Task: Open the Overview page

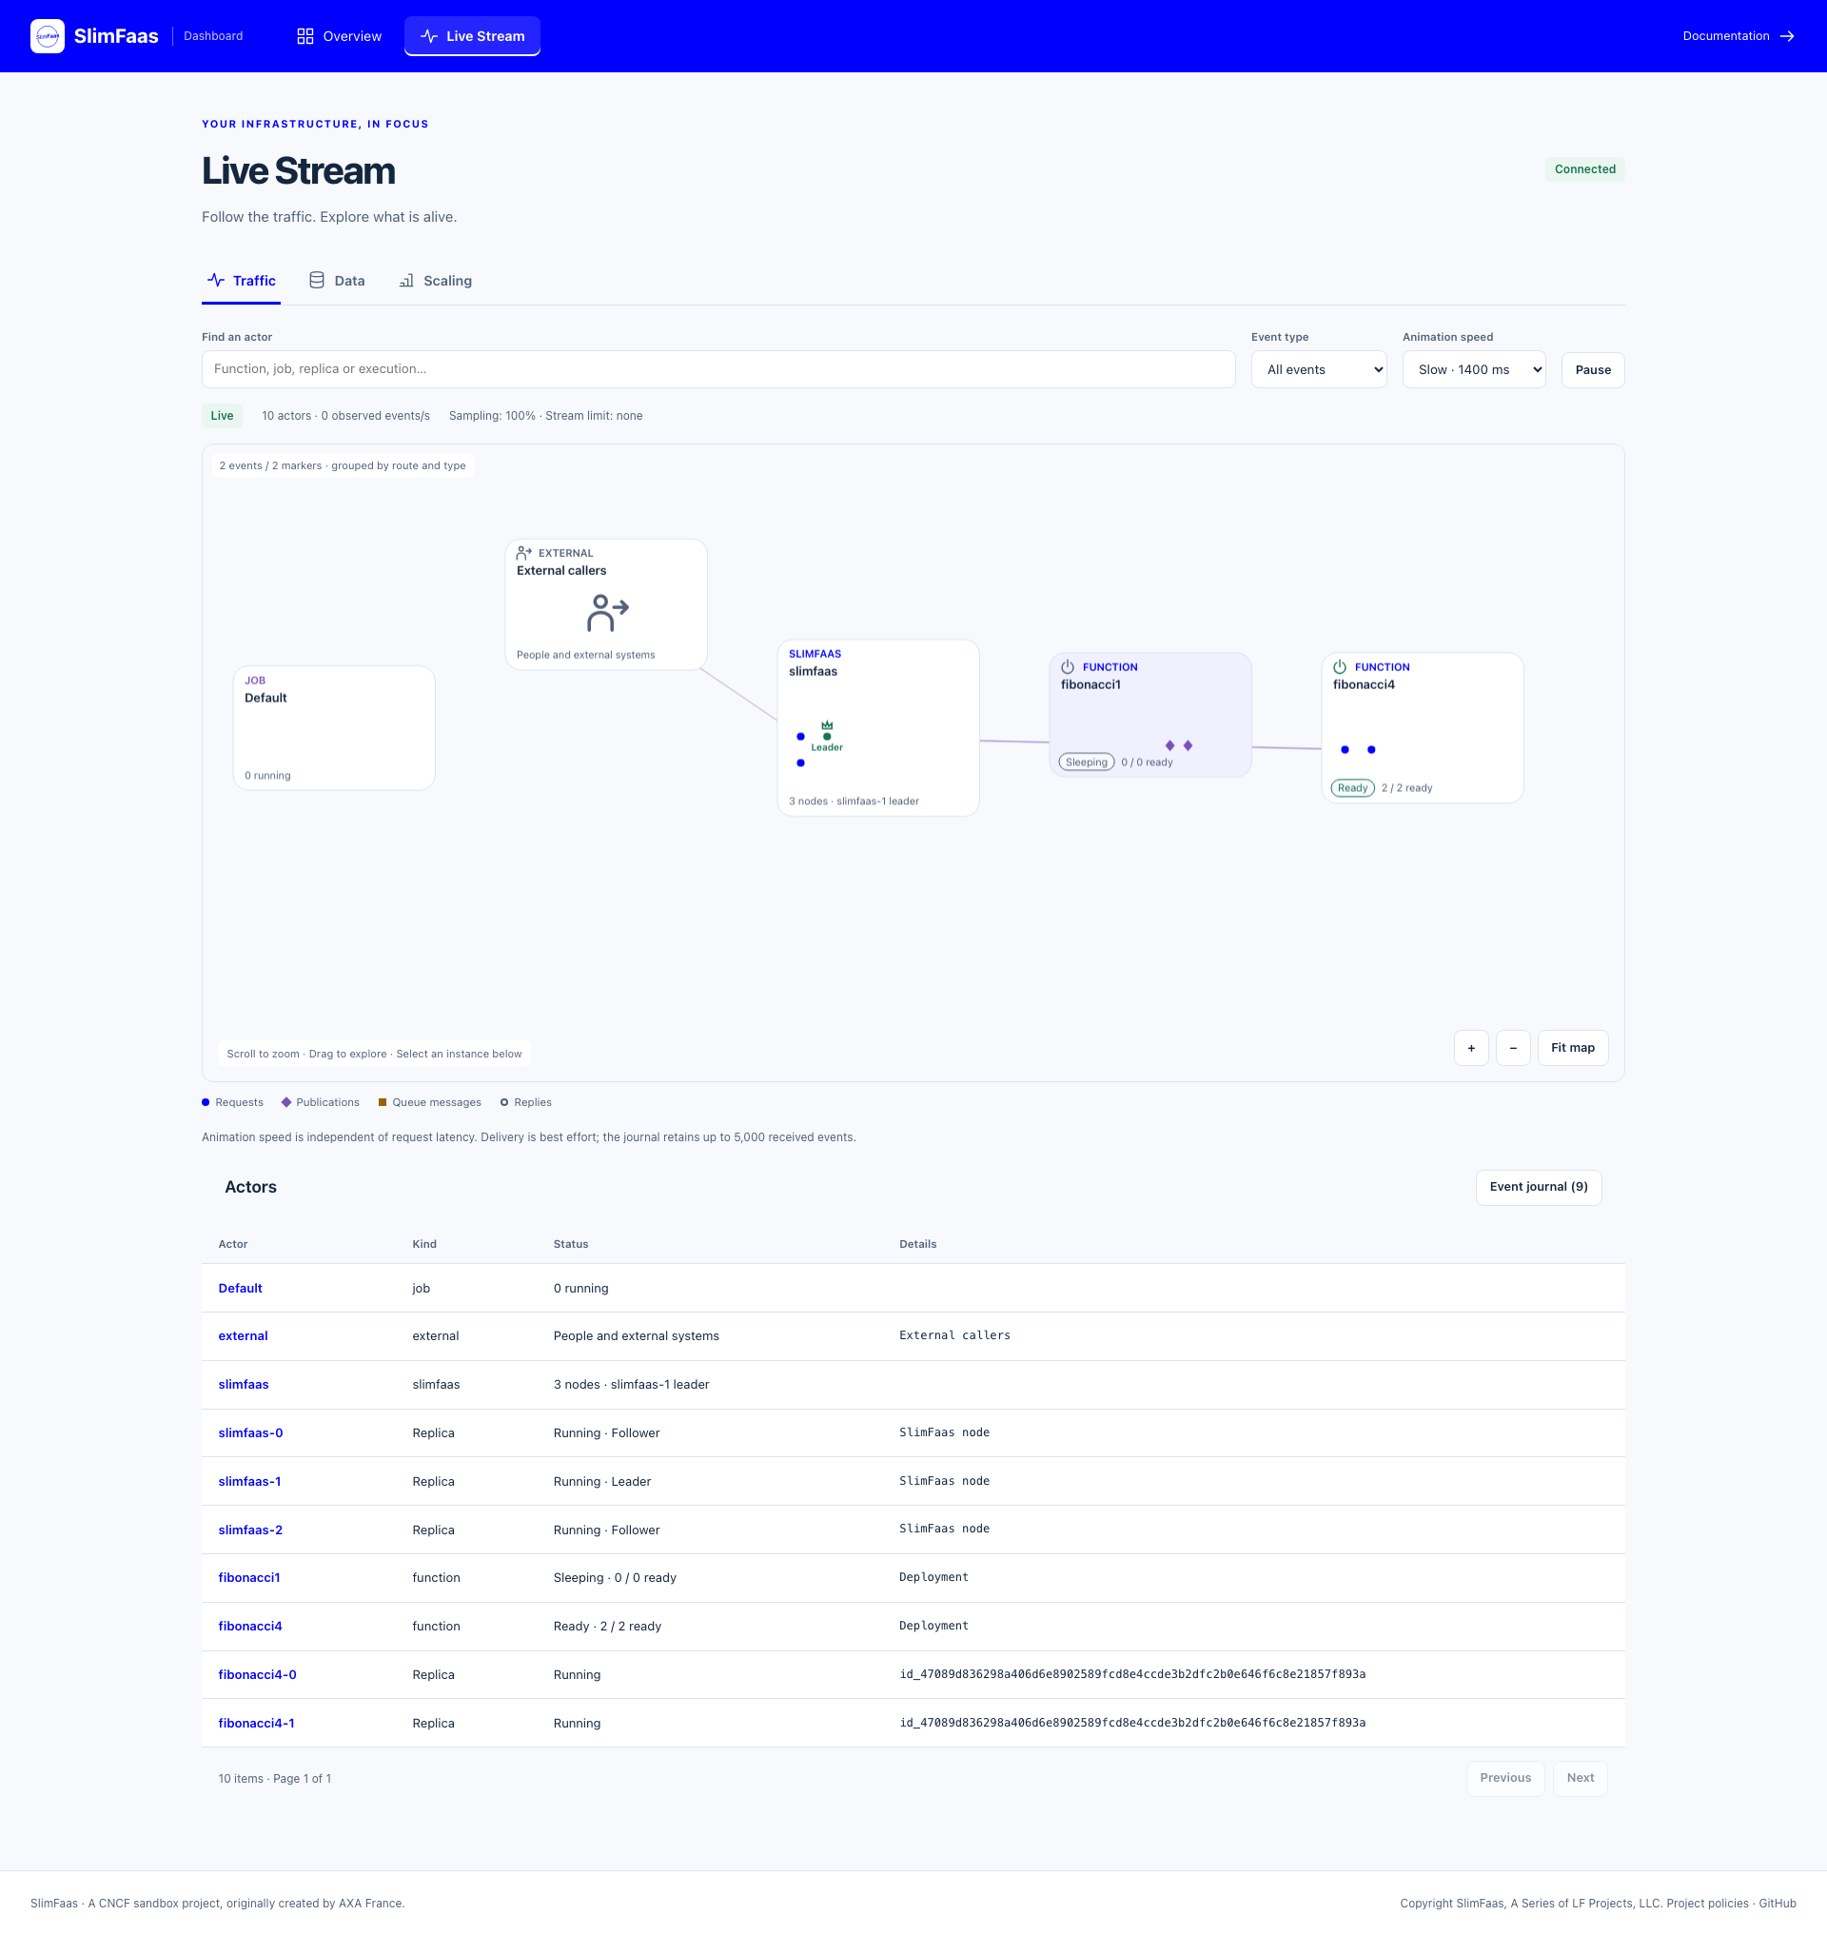Action: coord(339,36)
